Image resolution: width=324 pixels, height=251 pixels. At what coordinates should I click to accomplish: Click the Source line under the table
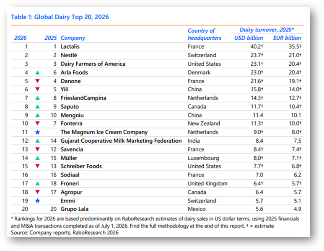coord(65,233)
